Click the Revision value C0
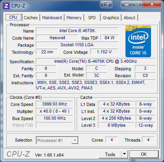164x162 pixels. (145, 75)
